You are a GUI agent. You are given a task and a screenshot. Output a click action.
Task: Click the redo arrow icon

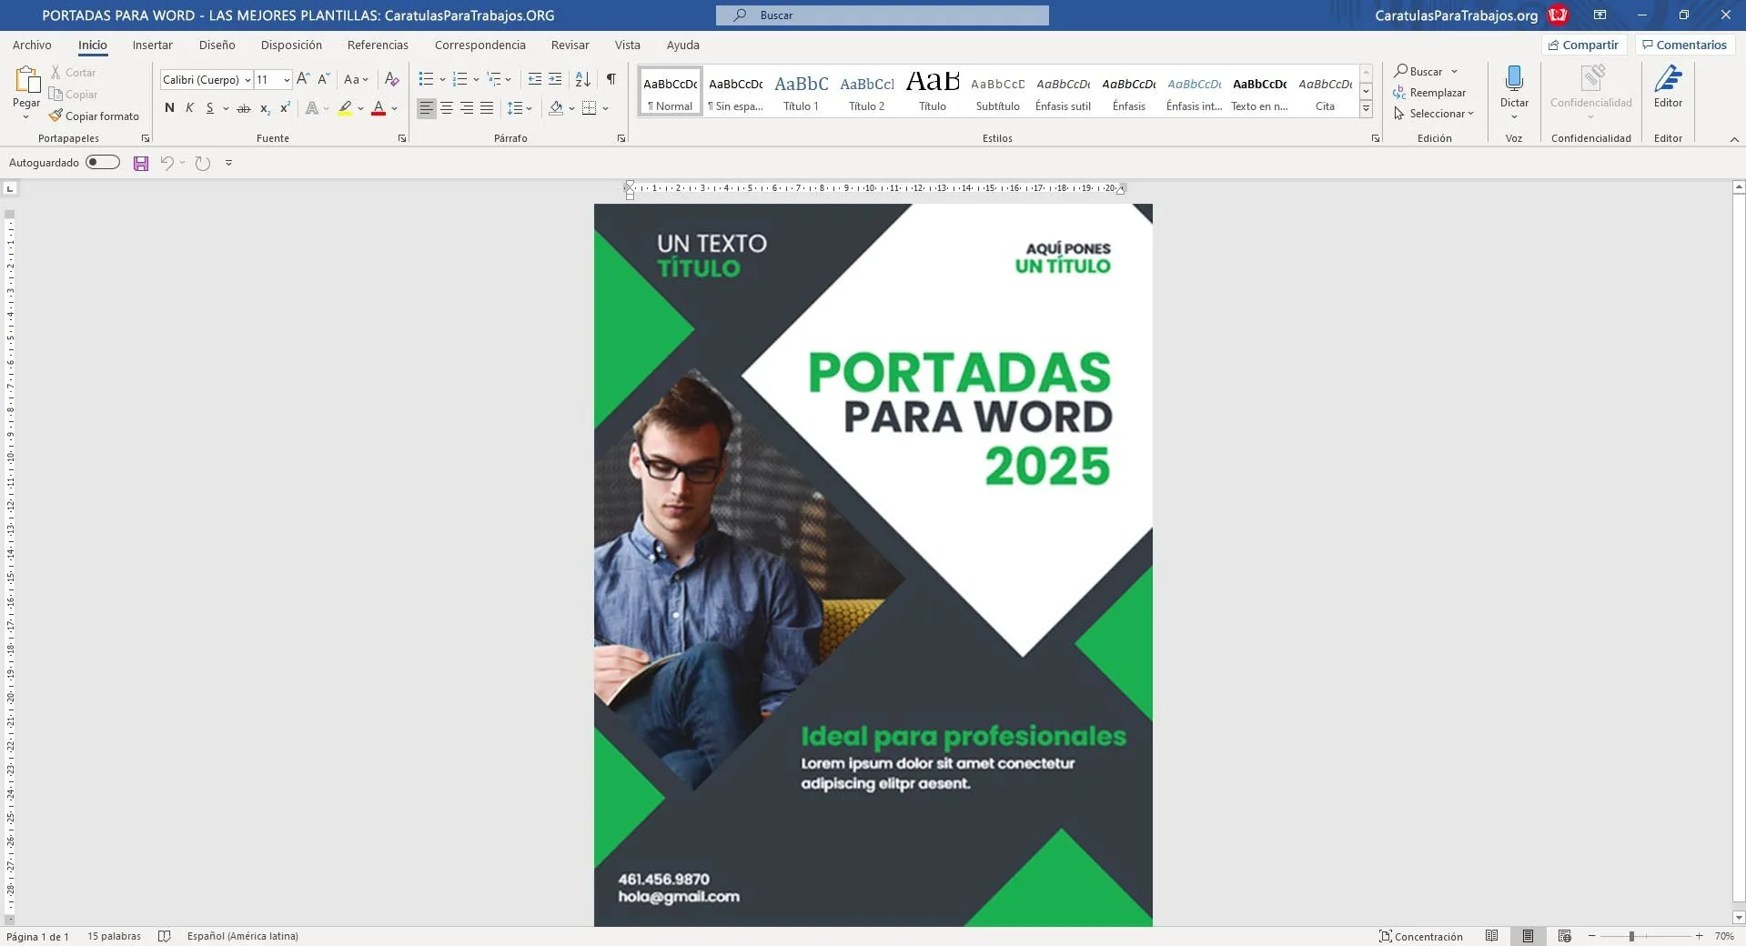pos(203,163)
